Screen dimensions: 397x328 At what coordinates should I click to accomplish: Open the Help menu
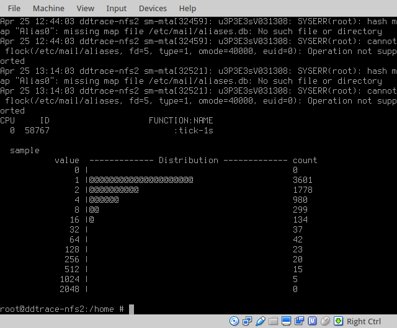pyautogui.click(x=187, y=8)
